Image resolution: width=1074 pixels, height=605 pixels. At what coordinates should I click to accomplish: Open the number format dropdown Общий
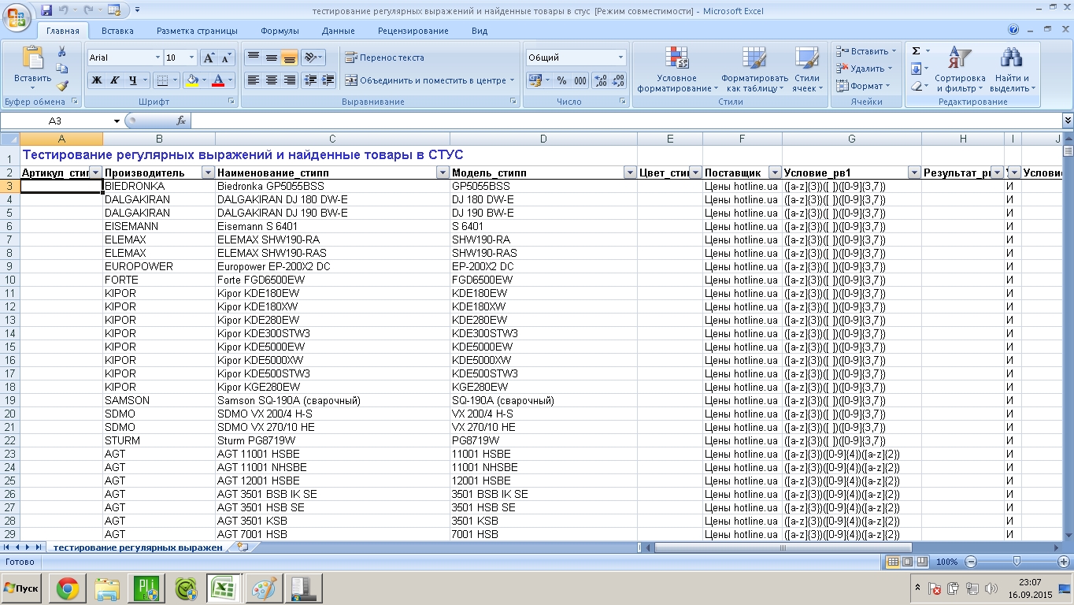pos(620,58)
